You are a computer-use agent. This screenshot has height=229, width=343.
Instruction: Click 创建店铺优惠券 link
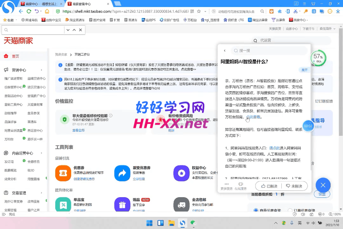click(x=84, y=179)
